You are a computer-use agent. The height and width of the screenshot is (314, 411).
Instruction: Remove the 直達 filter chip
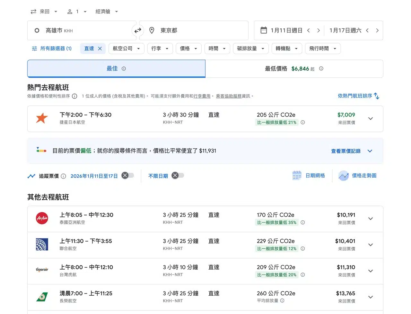tap(100, 49)
